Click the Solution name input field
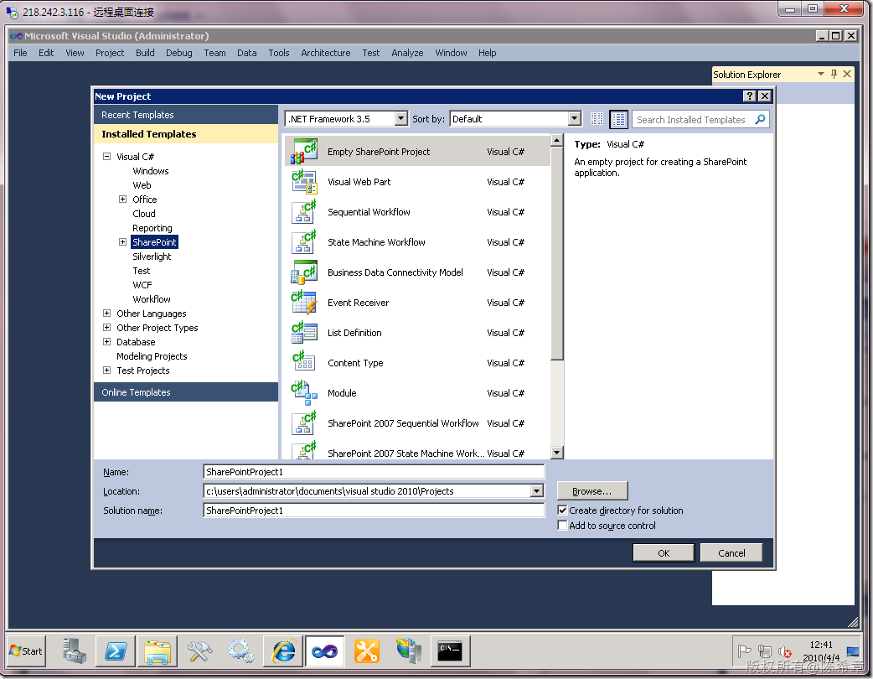 pos(374,511)
